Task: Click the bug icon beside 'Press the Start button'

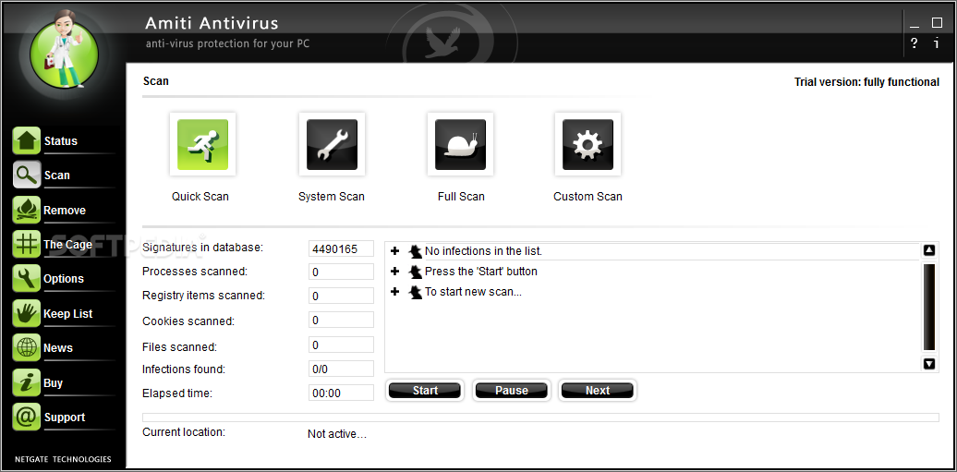Action: [x=416, y=272]
